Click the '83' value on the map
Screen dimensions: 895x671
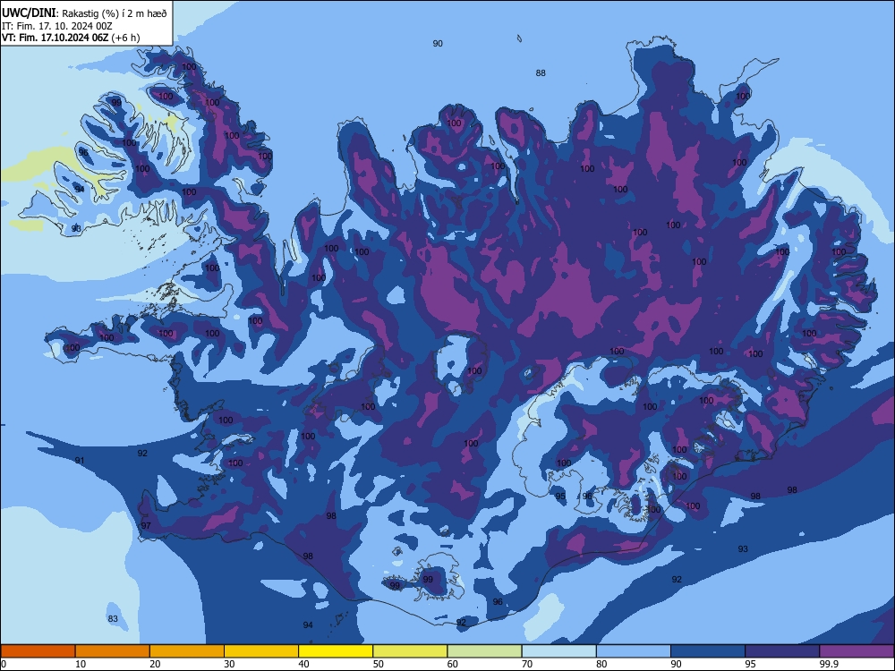[113, 618]
